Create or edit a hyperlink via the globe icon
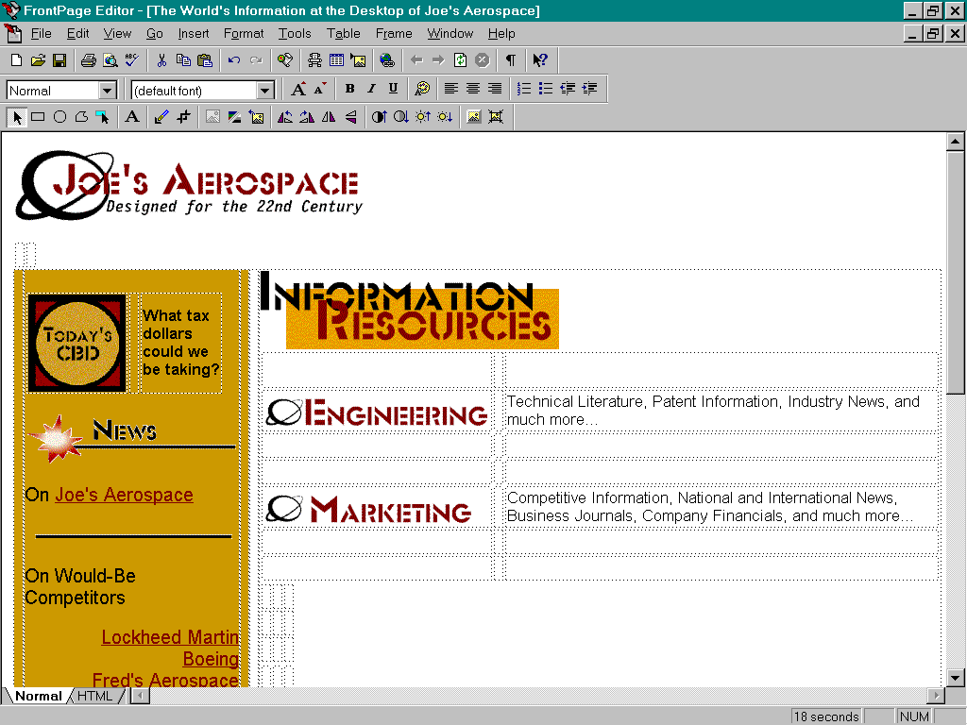Image resolution: width=967 pixels, height=725 pixels. coord(387,59)
